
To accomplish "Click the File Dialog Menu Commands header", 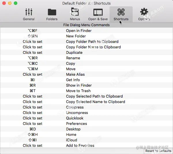I will point(86,25).
